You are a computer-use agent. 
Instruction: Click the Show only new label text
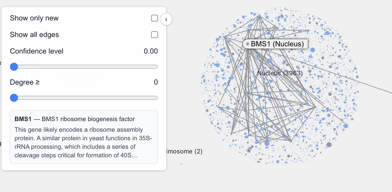pos(34,18)
